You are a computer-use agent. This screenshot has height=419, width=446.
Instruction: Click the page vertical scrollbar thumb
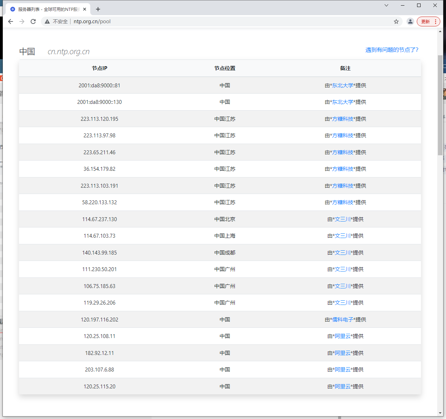coord(440,105)
